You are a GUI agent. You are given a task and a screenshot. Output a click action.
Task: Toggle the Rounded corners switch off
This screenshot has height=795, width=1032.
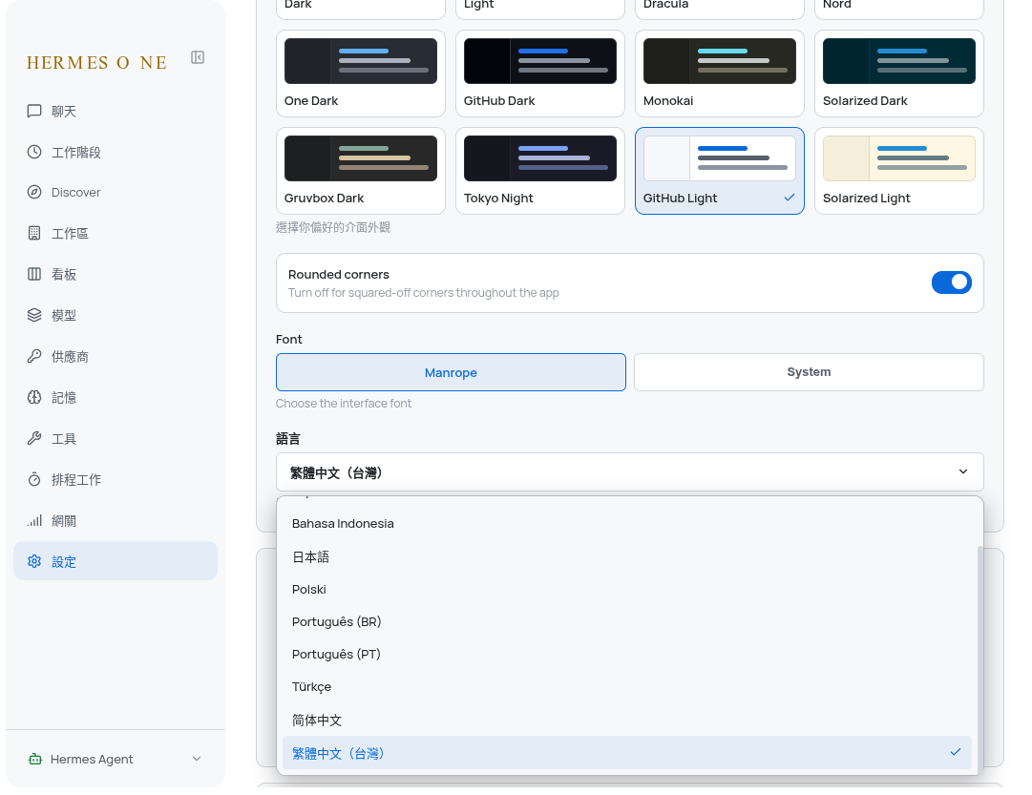coord(951,282)
